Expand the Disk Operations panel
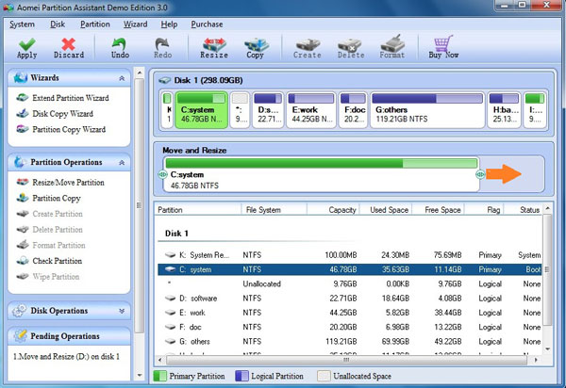Screen dimensions: 566x388 pos(122,311)
